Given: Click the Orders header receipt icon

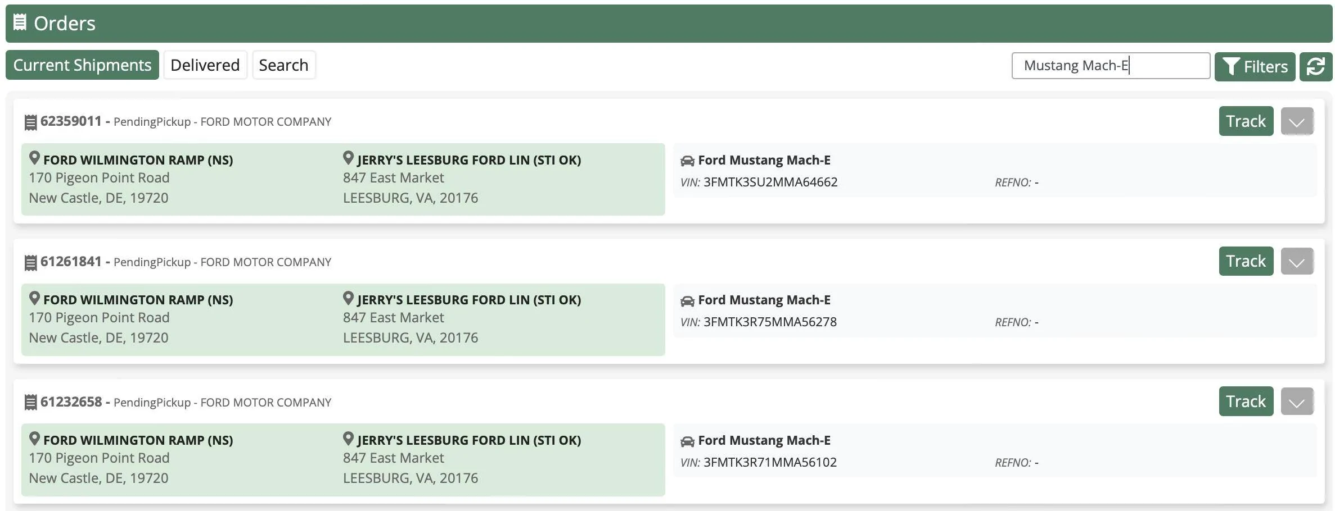Looking at the screenshot, I should click(20, 22).
